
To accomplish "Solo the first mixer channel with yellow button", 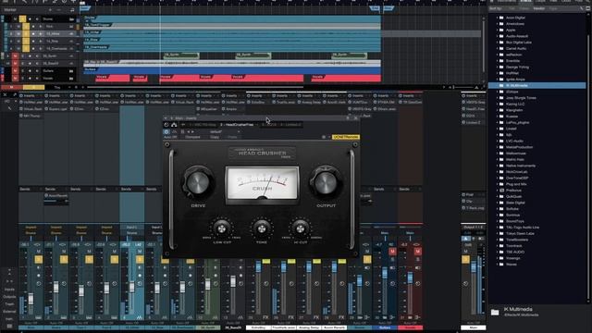I will point(39,259).
